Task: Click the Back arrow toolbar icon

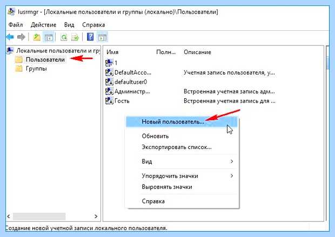Action: (10, 37)
